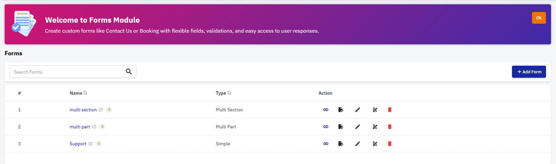
Task: Select the 'Simple' type cell
Action: (223, 144)
